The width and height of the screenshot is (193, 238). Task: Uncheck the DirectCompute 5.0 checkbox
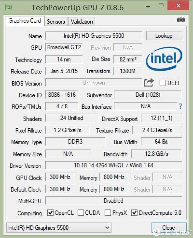tap(134, 213)
